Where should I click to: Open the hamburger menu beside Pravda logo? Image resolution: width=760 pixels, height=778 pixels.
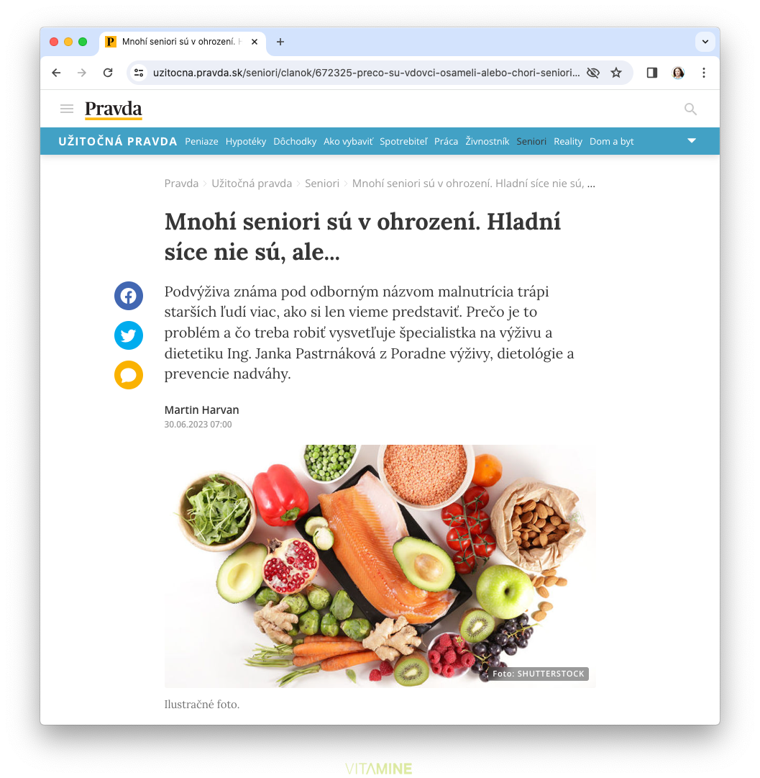pyautogui.click(x=66, y=109)
